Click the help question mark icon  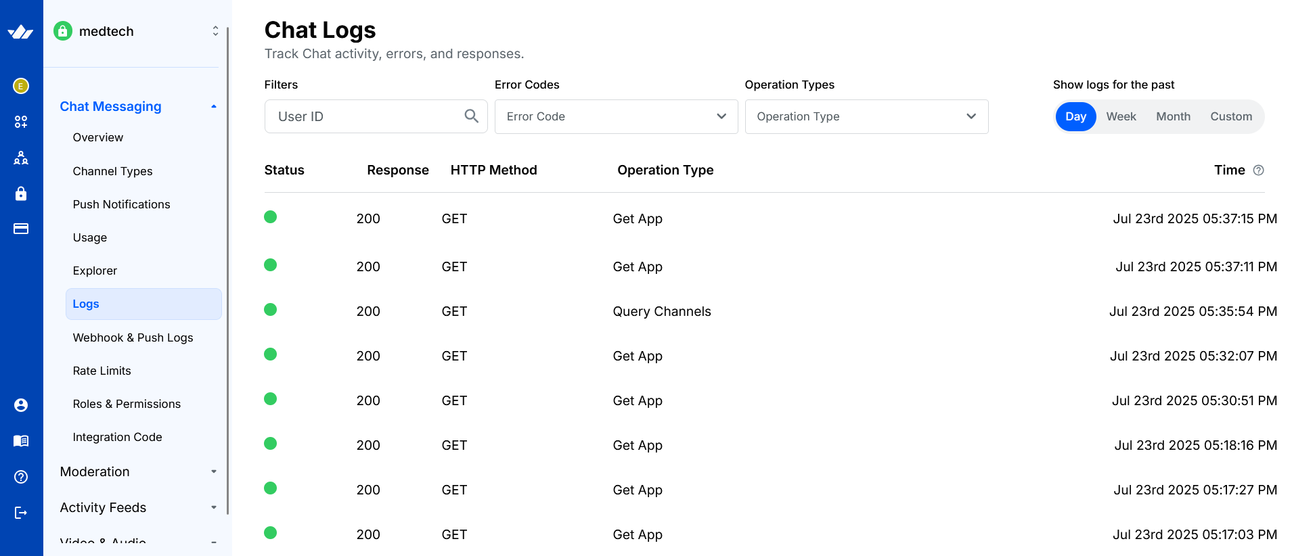pyautogui.click(x=21, y=477)
